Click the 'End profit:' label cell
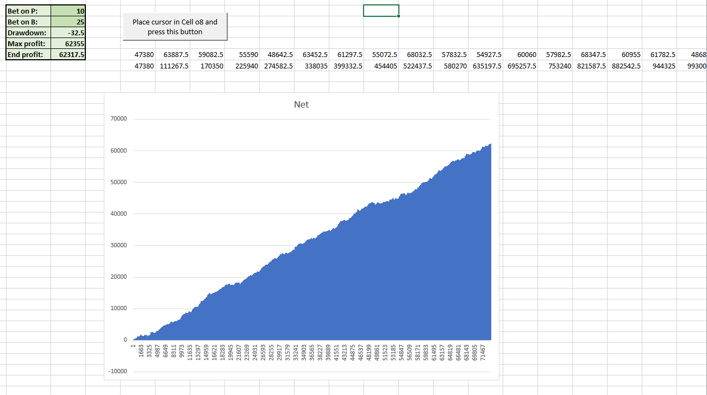Image resolution: width=707 pixels, height=395 pixels. (x=28, y=54)
